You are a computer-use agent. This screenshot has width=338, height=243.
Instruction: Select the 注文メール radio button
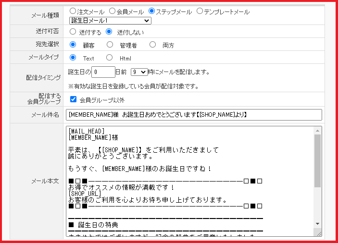[73, 11]
